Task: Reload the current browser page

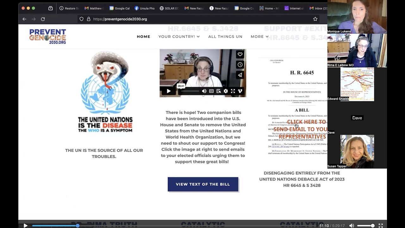Action: click(x=43, y=19)
